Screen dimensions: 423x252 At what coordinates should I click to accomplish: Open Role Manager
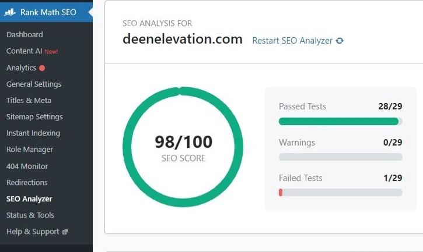[x=30, y=150]
